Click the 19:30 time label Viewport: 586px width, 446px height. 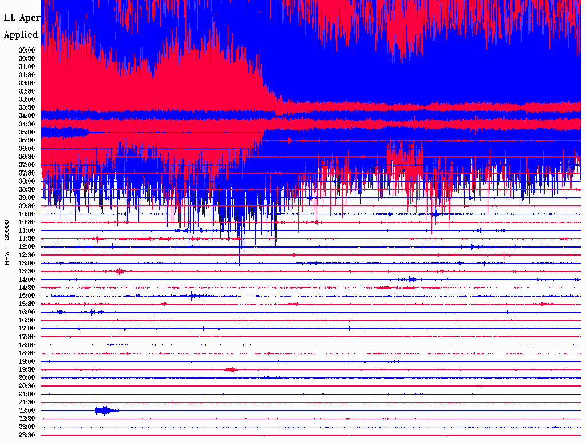tap(27, 370)
